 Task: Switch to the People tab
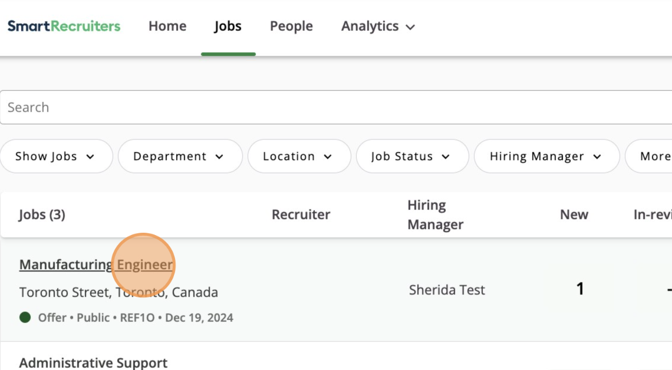291,27
